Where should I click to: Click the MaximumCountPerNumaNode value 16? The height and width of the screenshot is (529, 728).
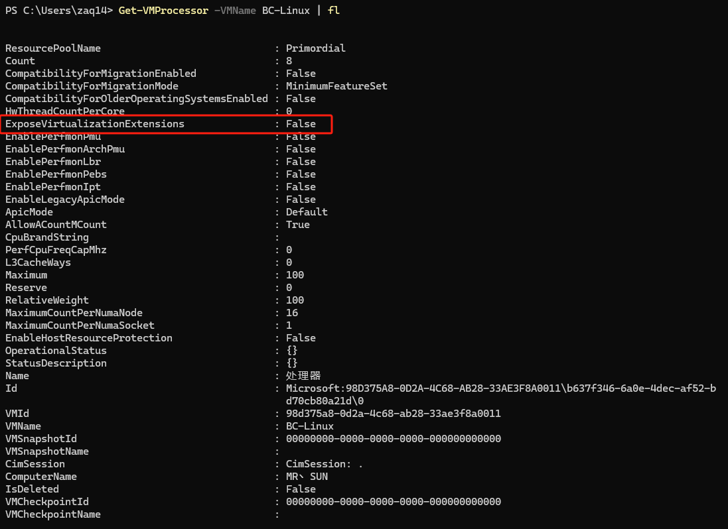point(292,313)
